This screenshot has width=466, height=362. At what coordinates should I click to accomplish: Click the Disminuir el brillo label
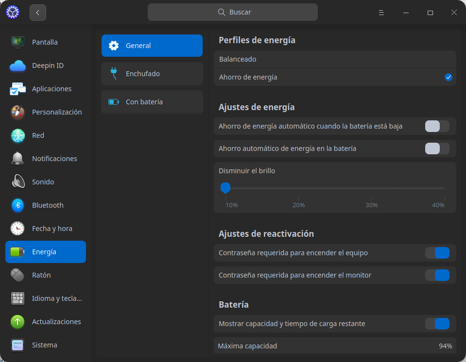247,171
